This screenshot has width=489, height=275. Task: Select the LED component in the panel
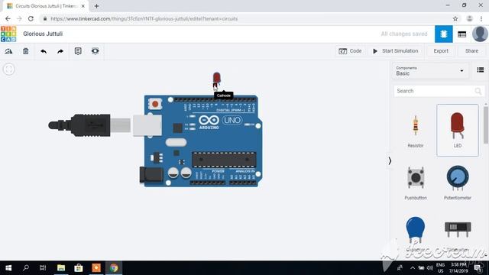click(x=458, y=131)
